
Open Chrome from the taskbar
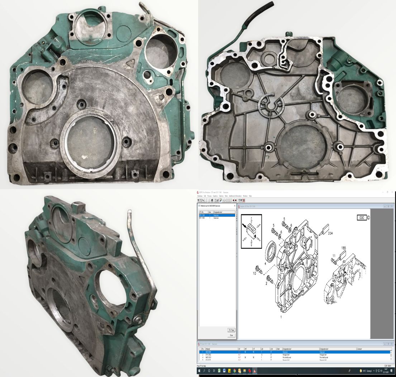pos(234,371)
